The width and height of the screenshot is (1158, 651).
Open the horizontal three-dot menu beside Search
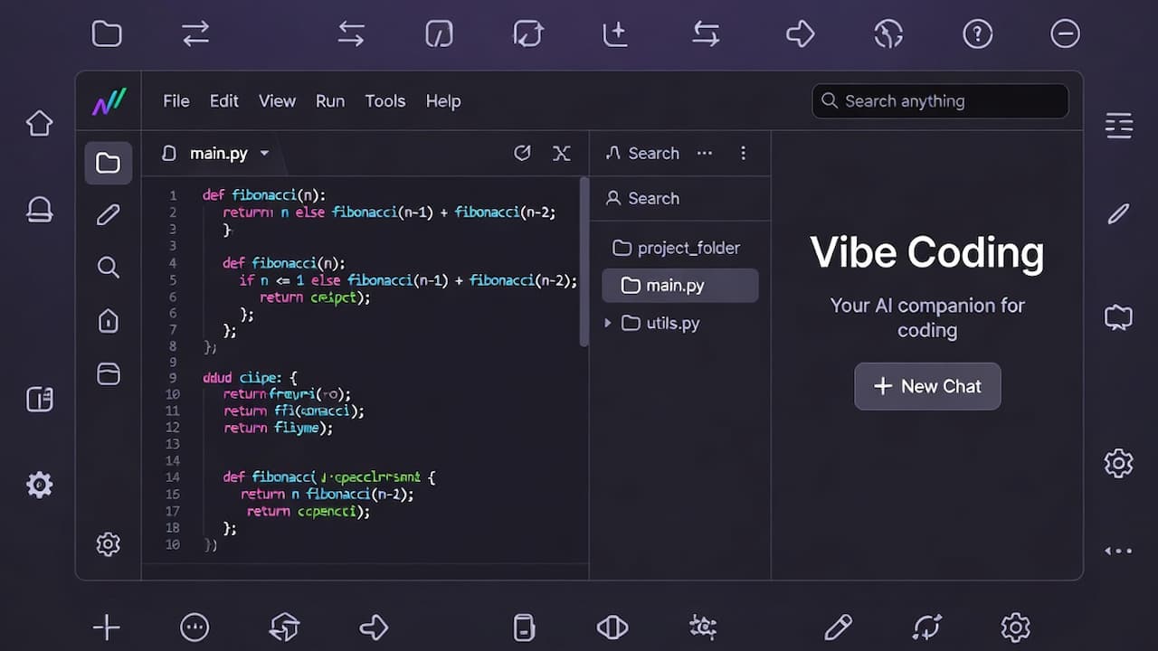(x=705, y=153)
